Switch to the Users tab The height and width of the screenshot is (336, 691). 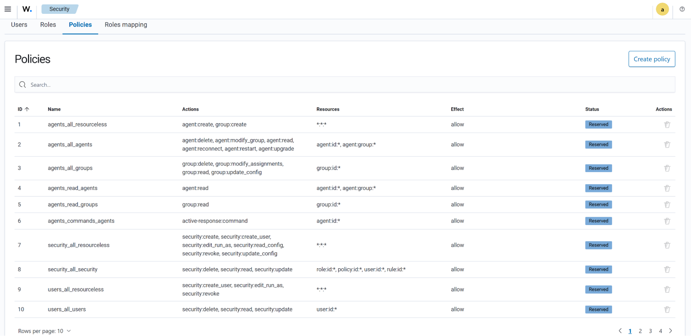point(19,25)
